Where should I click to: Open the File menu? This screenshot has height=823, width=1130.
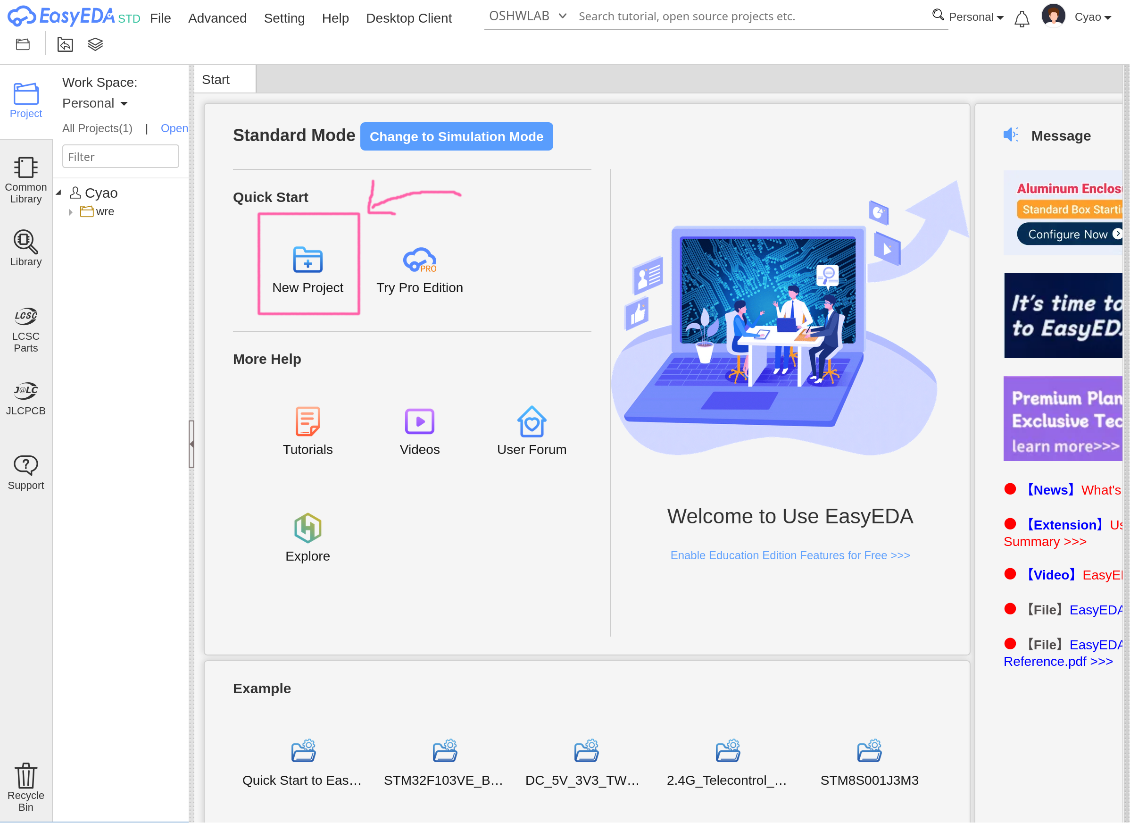(x=160, y=18)
